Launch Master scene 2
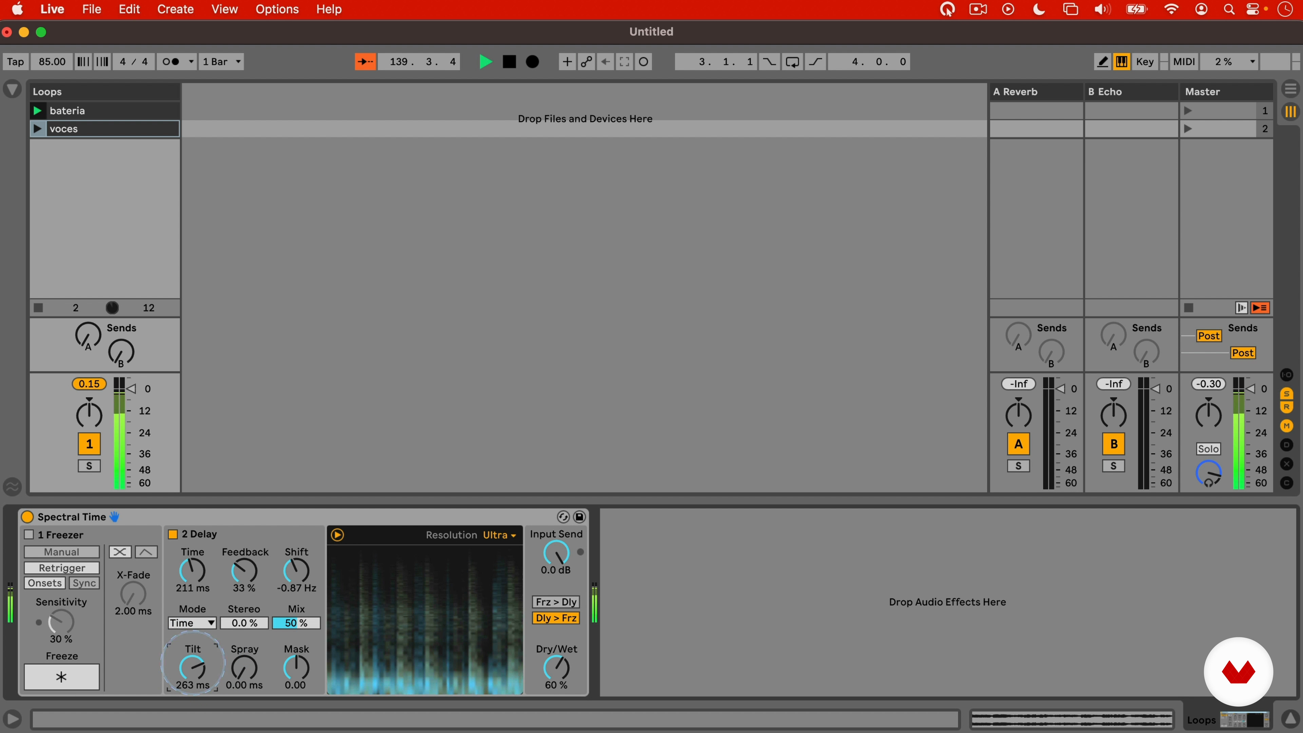Image resolution: width=1303 pixels, height=733 pixels. pos(1188,129)
